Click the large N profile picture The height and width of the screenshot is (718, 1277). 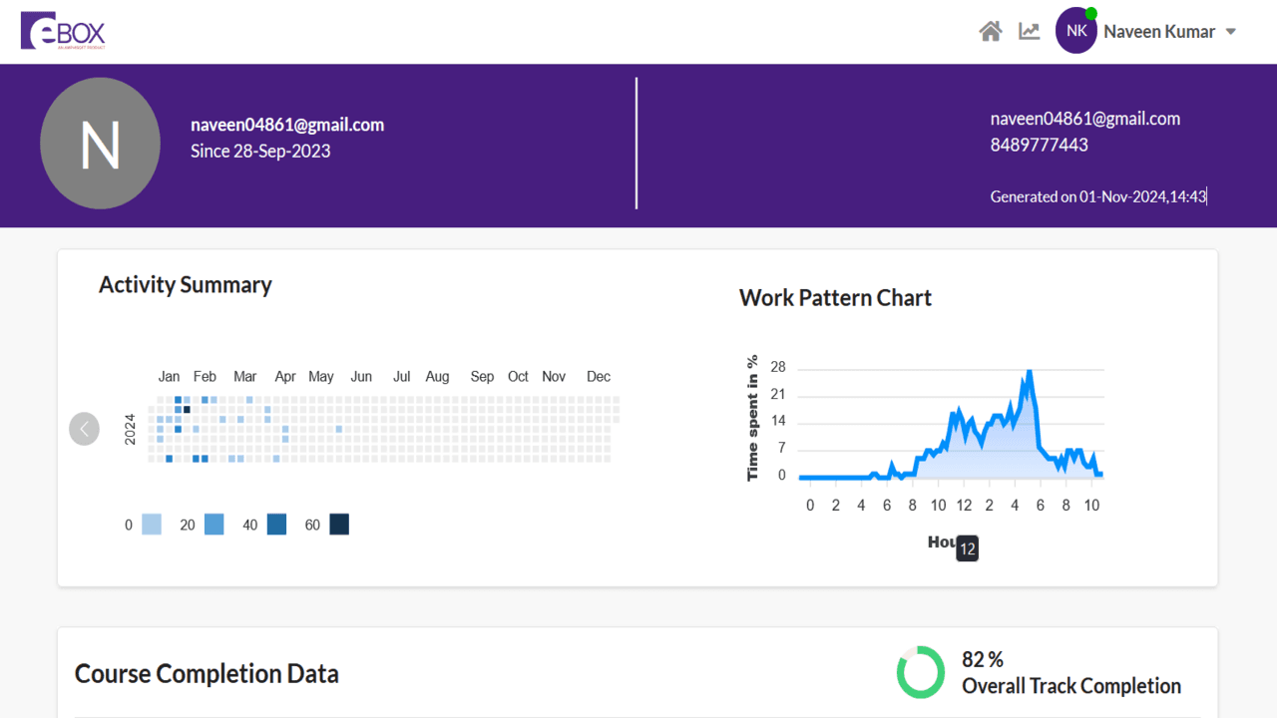pos(100,144)
